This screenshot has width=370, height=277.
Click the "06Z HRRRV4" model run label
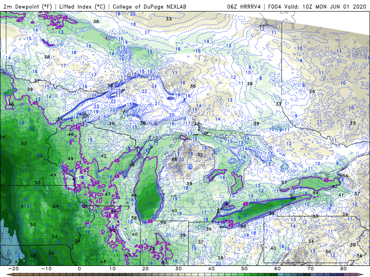tap(244, 6)
